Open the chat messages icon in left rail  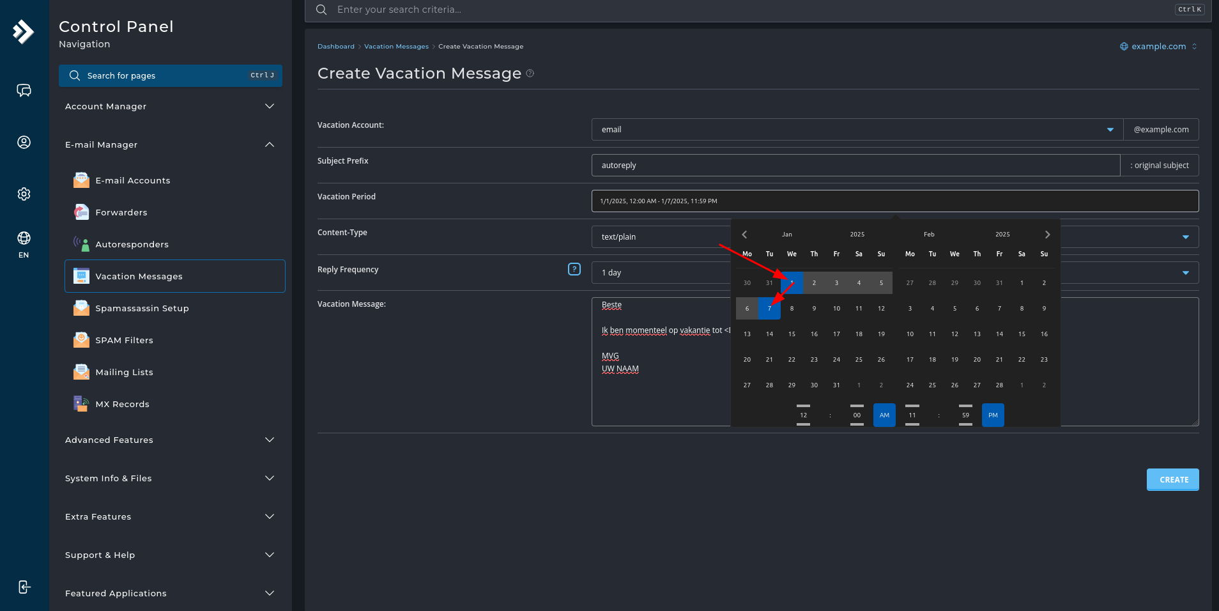(x=24, y=91)
